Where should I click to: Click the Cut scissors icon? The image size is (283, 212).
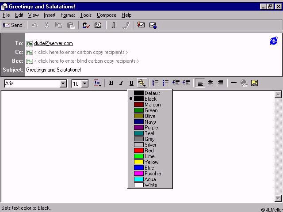pyautogui.click(x=47, y=25)
